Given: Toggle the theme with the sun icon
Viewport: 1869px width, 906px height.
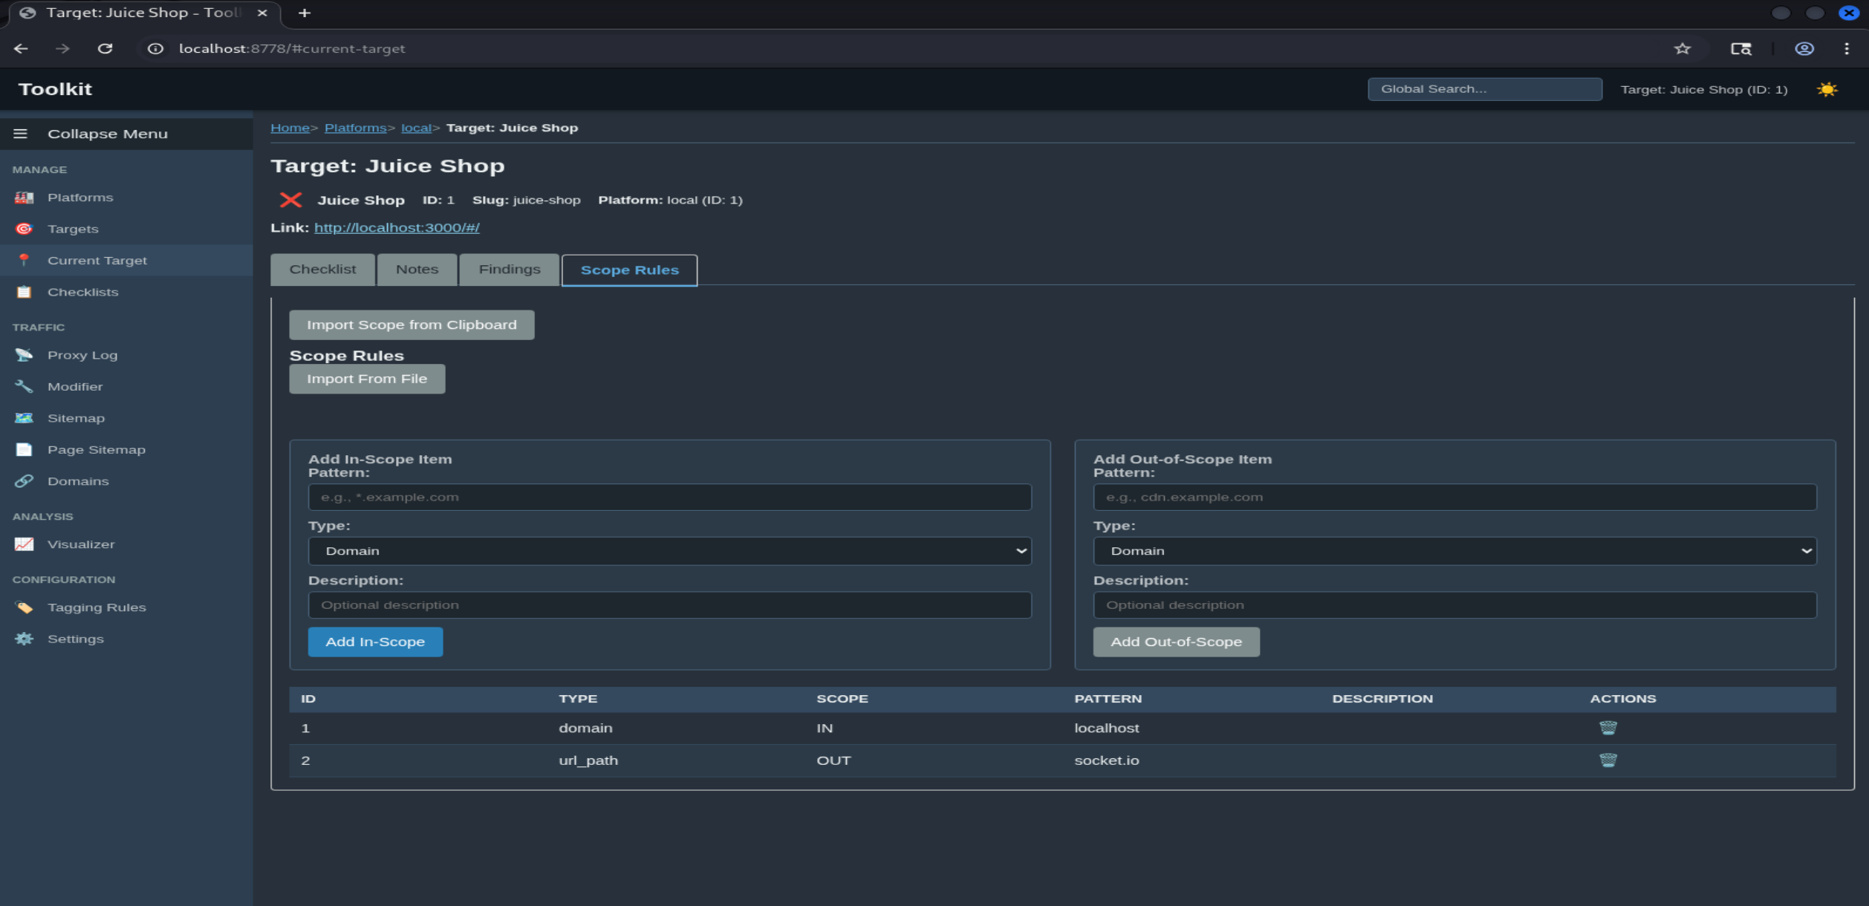Looking at the screenshot, I should 1828,88.
